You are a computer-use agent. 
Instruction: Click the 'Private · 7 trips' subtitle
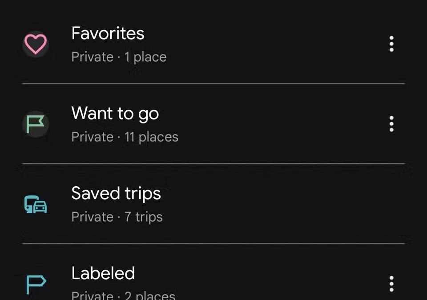point(117,217)
